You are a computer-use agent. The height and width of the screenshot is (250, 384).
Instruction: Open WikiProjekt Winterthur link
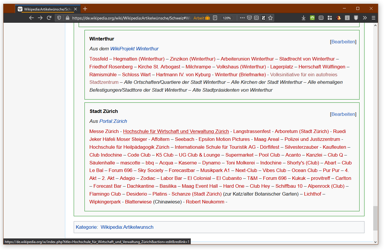(134, 49)
